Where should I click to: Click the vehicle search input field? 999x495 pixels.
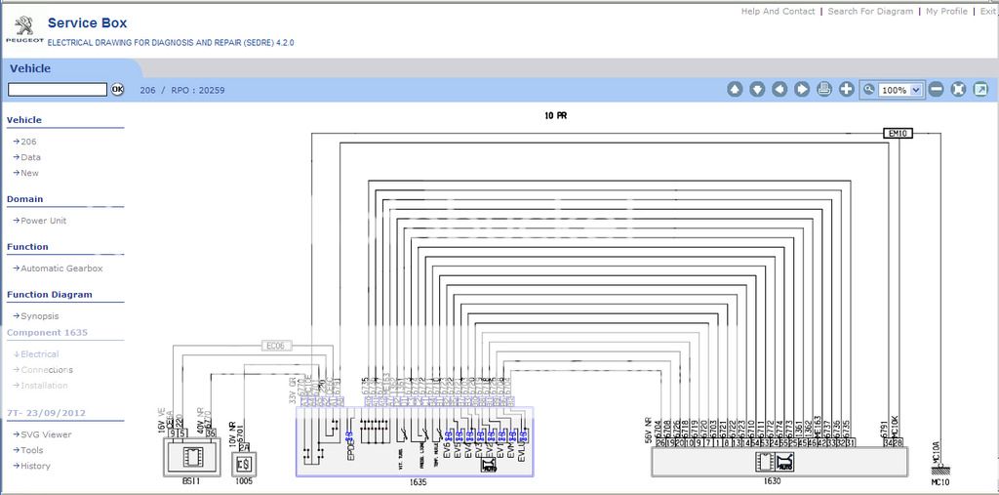(x=58, y=89)
